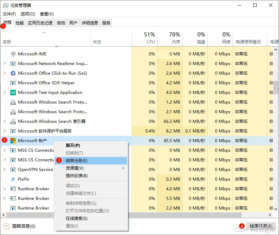
Task: Click the Task Manager title bar icon
Action: (x=6, y=6)
